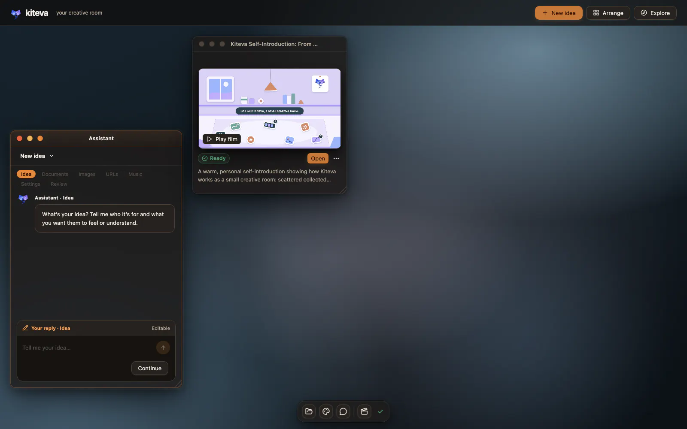Screen dimensions: 687x429
Task: Click the pencil icon beside Your reply
Action: pyautogui.click(x=25, y=328)
